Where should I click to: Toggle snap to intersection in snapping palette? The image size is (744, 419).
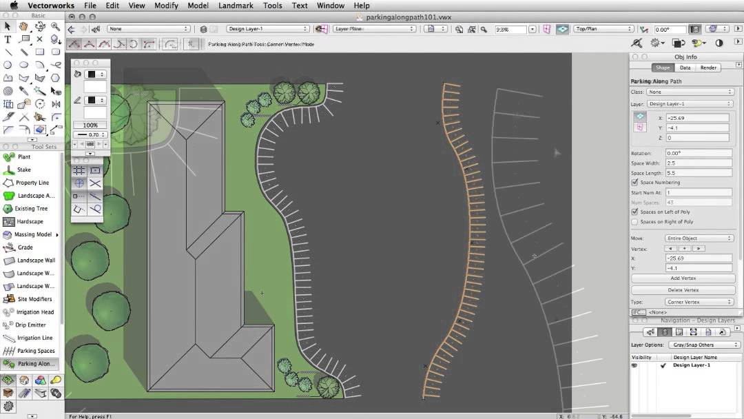click(x=95, y=183)
